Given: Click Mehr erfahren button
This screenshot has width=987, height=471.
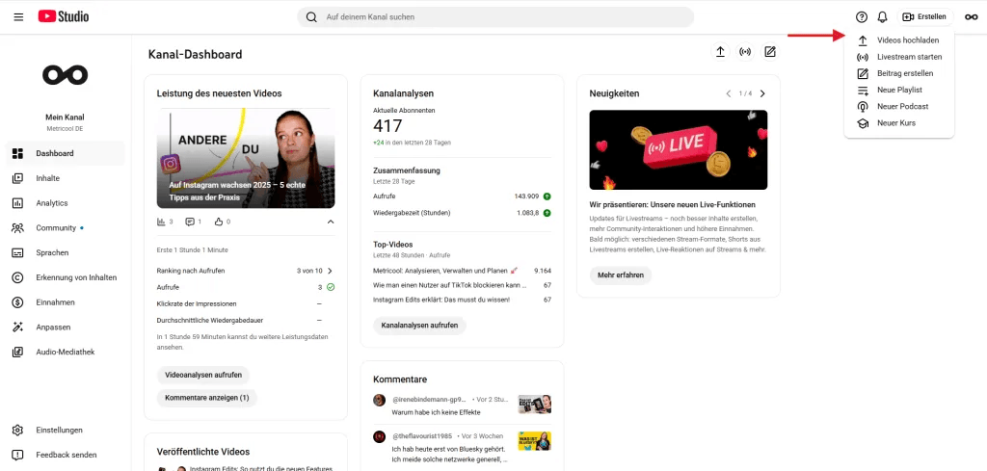Looking at the screenshot, I should (x=621, y=275).
